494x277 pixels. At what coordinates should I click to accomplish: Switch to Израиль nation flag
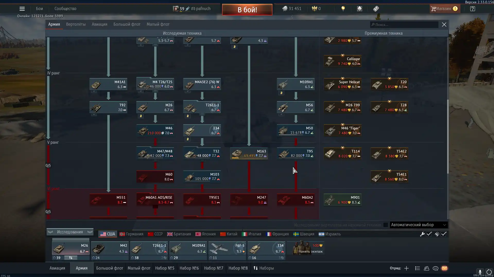coord(330,234)
